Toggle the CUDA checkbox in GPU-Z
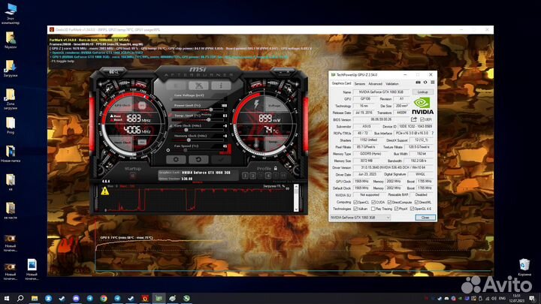Screen dimensions: 541x304 [x=373, y=203]
